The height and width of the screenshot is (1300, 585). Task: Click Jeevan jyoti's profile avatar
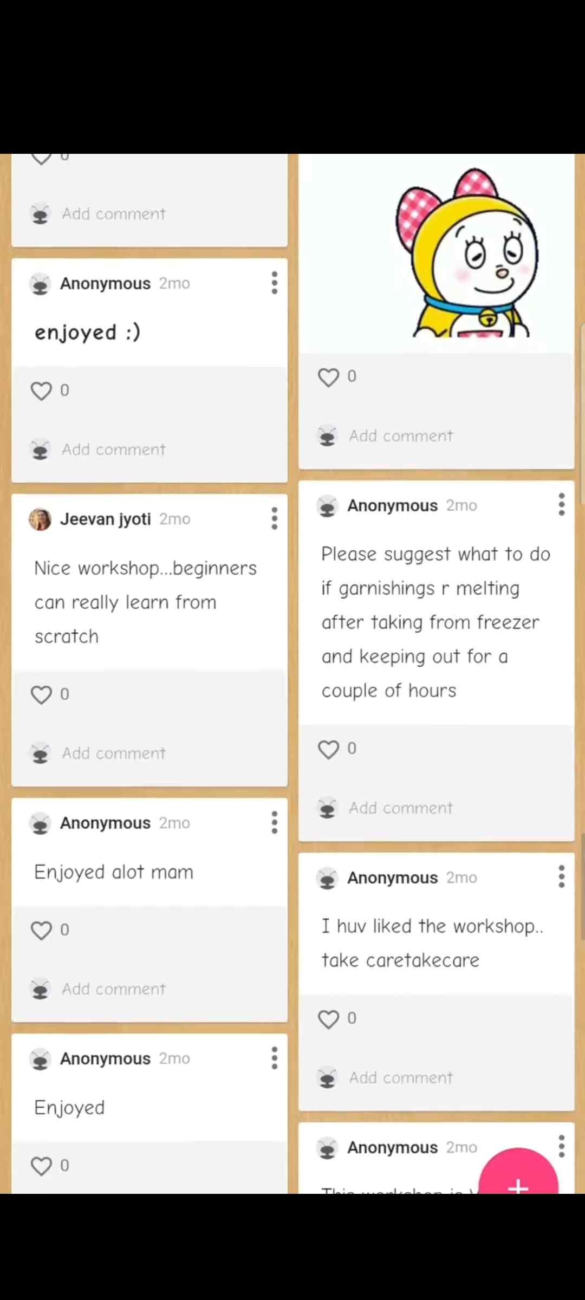(40, 519)
